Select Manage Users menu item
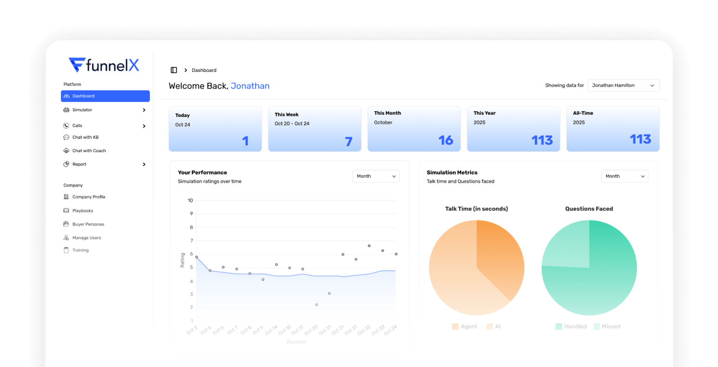This screenshot has width=718, height=367. click(x=86, y=238)
